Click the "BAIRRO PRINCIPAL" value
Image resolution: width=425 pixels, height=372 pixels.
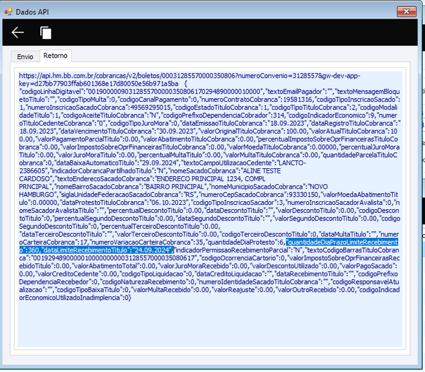pos(174,187)
